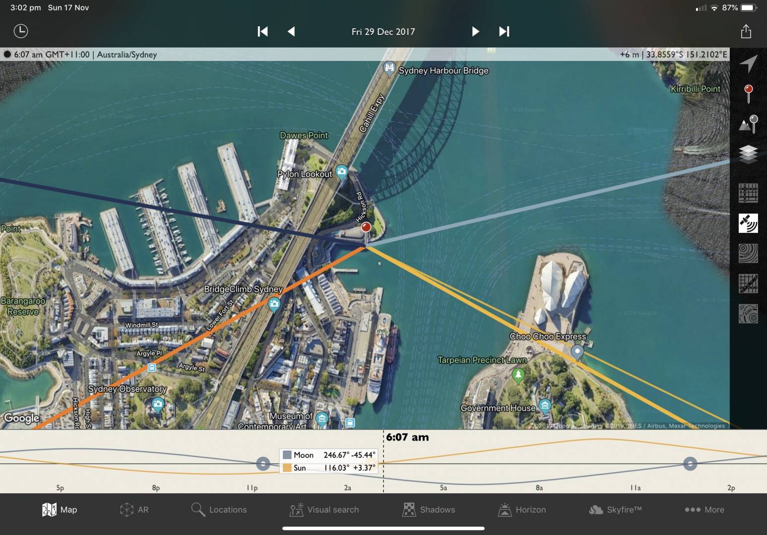Select the red pin on the map

[366, 227]
